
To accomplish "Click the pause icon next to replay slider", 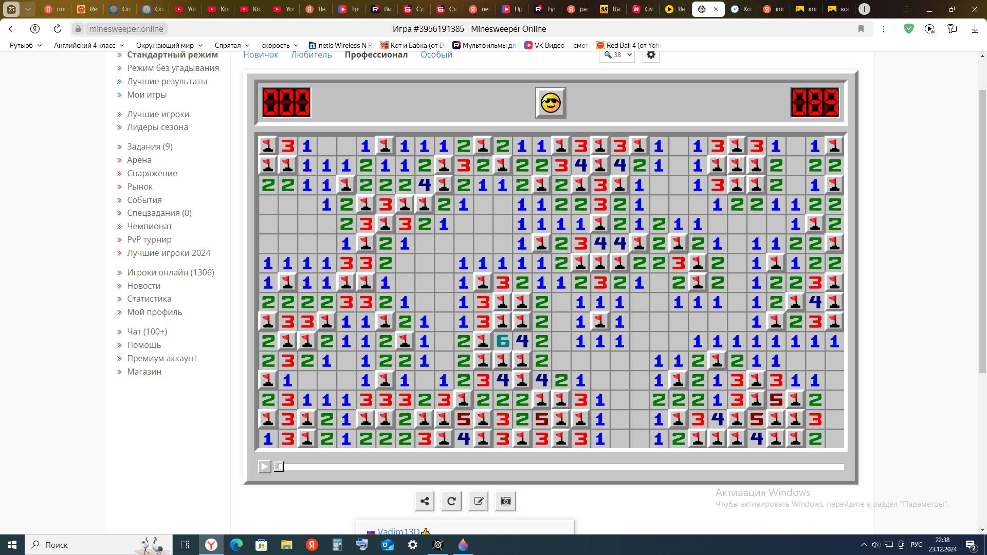I will (279, 467).
